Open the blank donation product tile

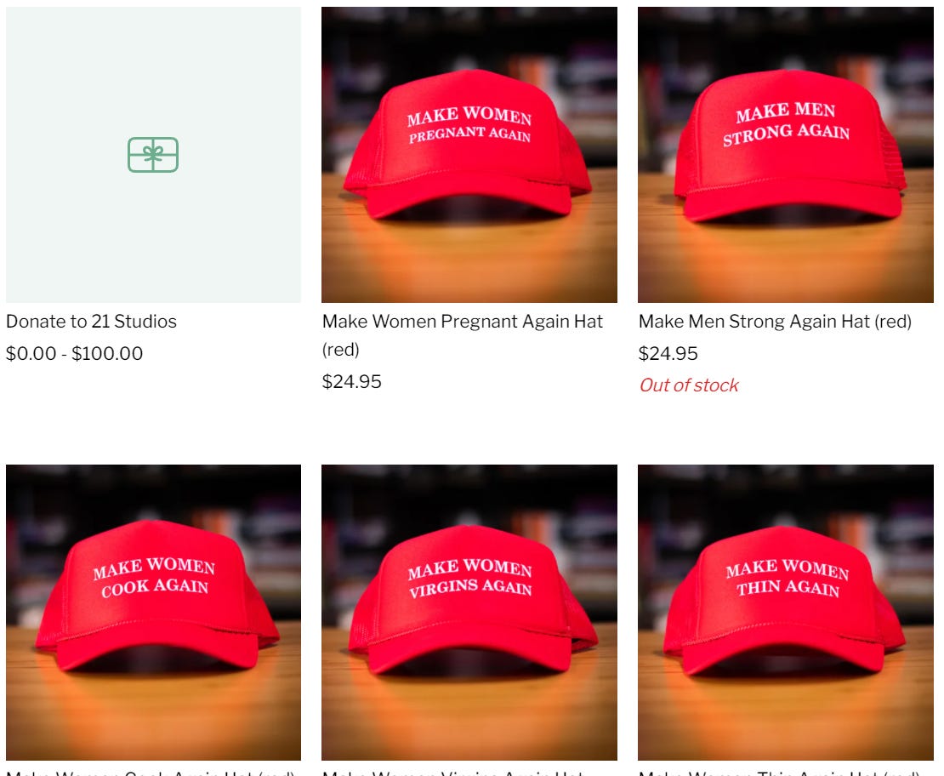point(154,155)
